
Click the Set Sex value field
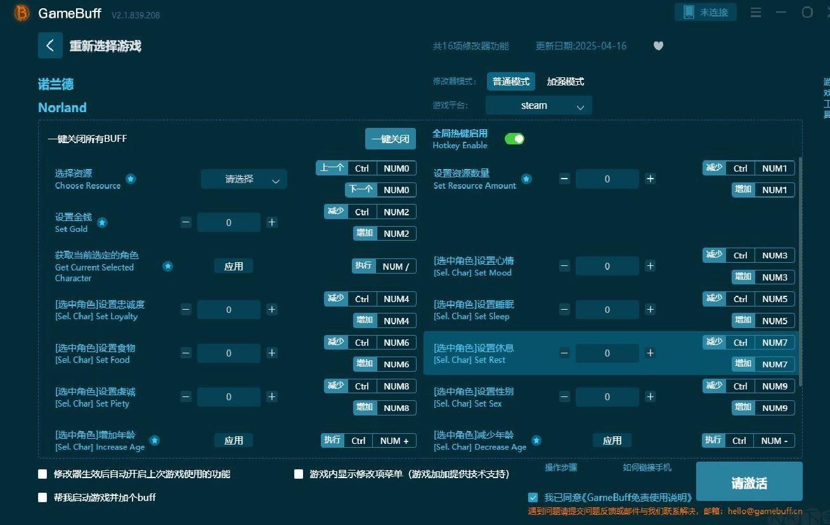607,396
